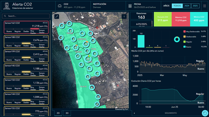Click the Cabildo de La Palma logo
Screen dimensions: 209x117
7,6
